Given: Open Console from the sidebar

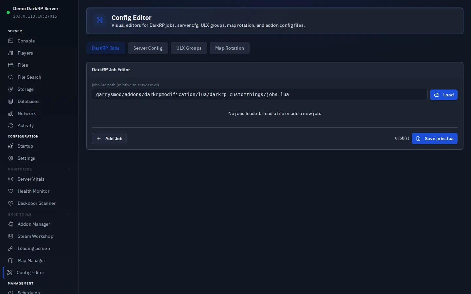Looking at the screenshot, I should (x=39, y=41).
